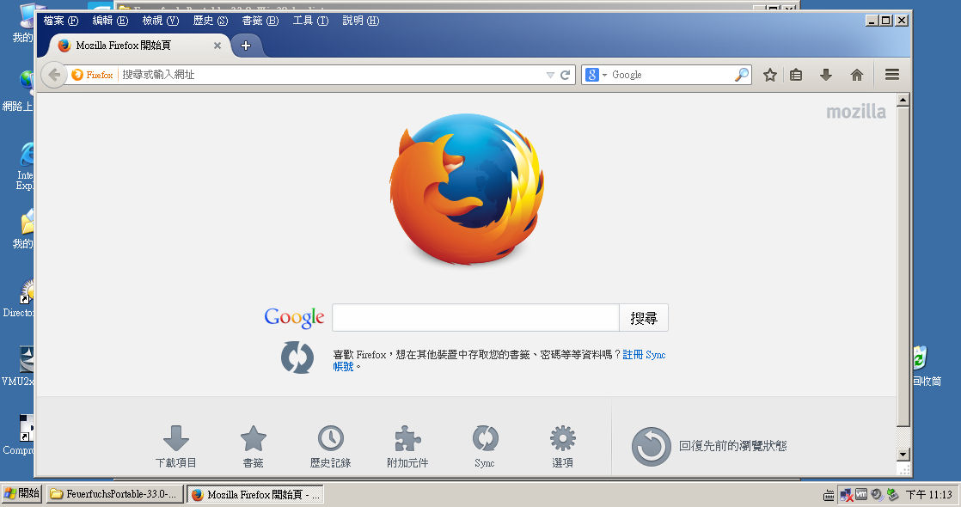Open the 說明 (H) menu
The height and width of the screenshot is (507, 961).
click(x=360, y=21)
